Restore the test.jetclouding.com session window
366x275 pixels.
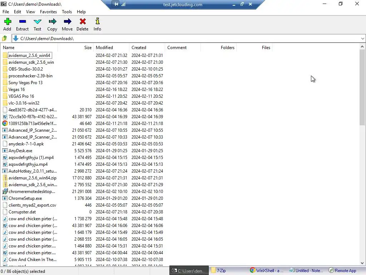point(242,4)
